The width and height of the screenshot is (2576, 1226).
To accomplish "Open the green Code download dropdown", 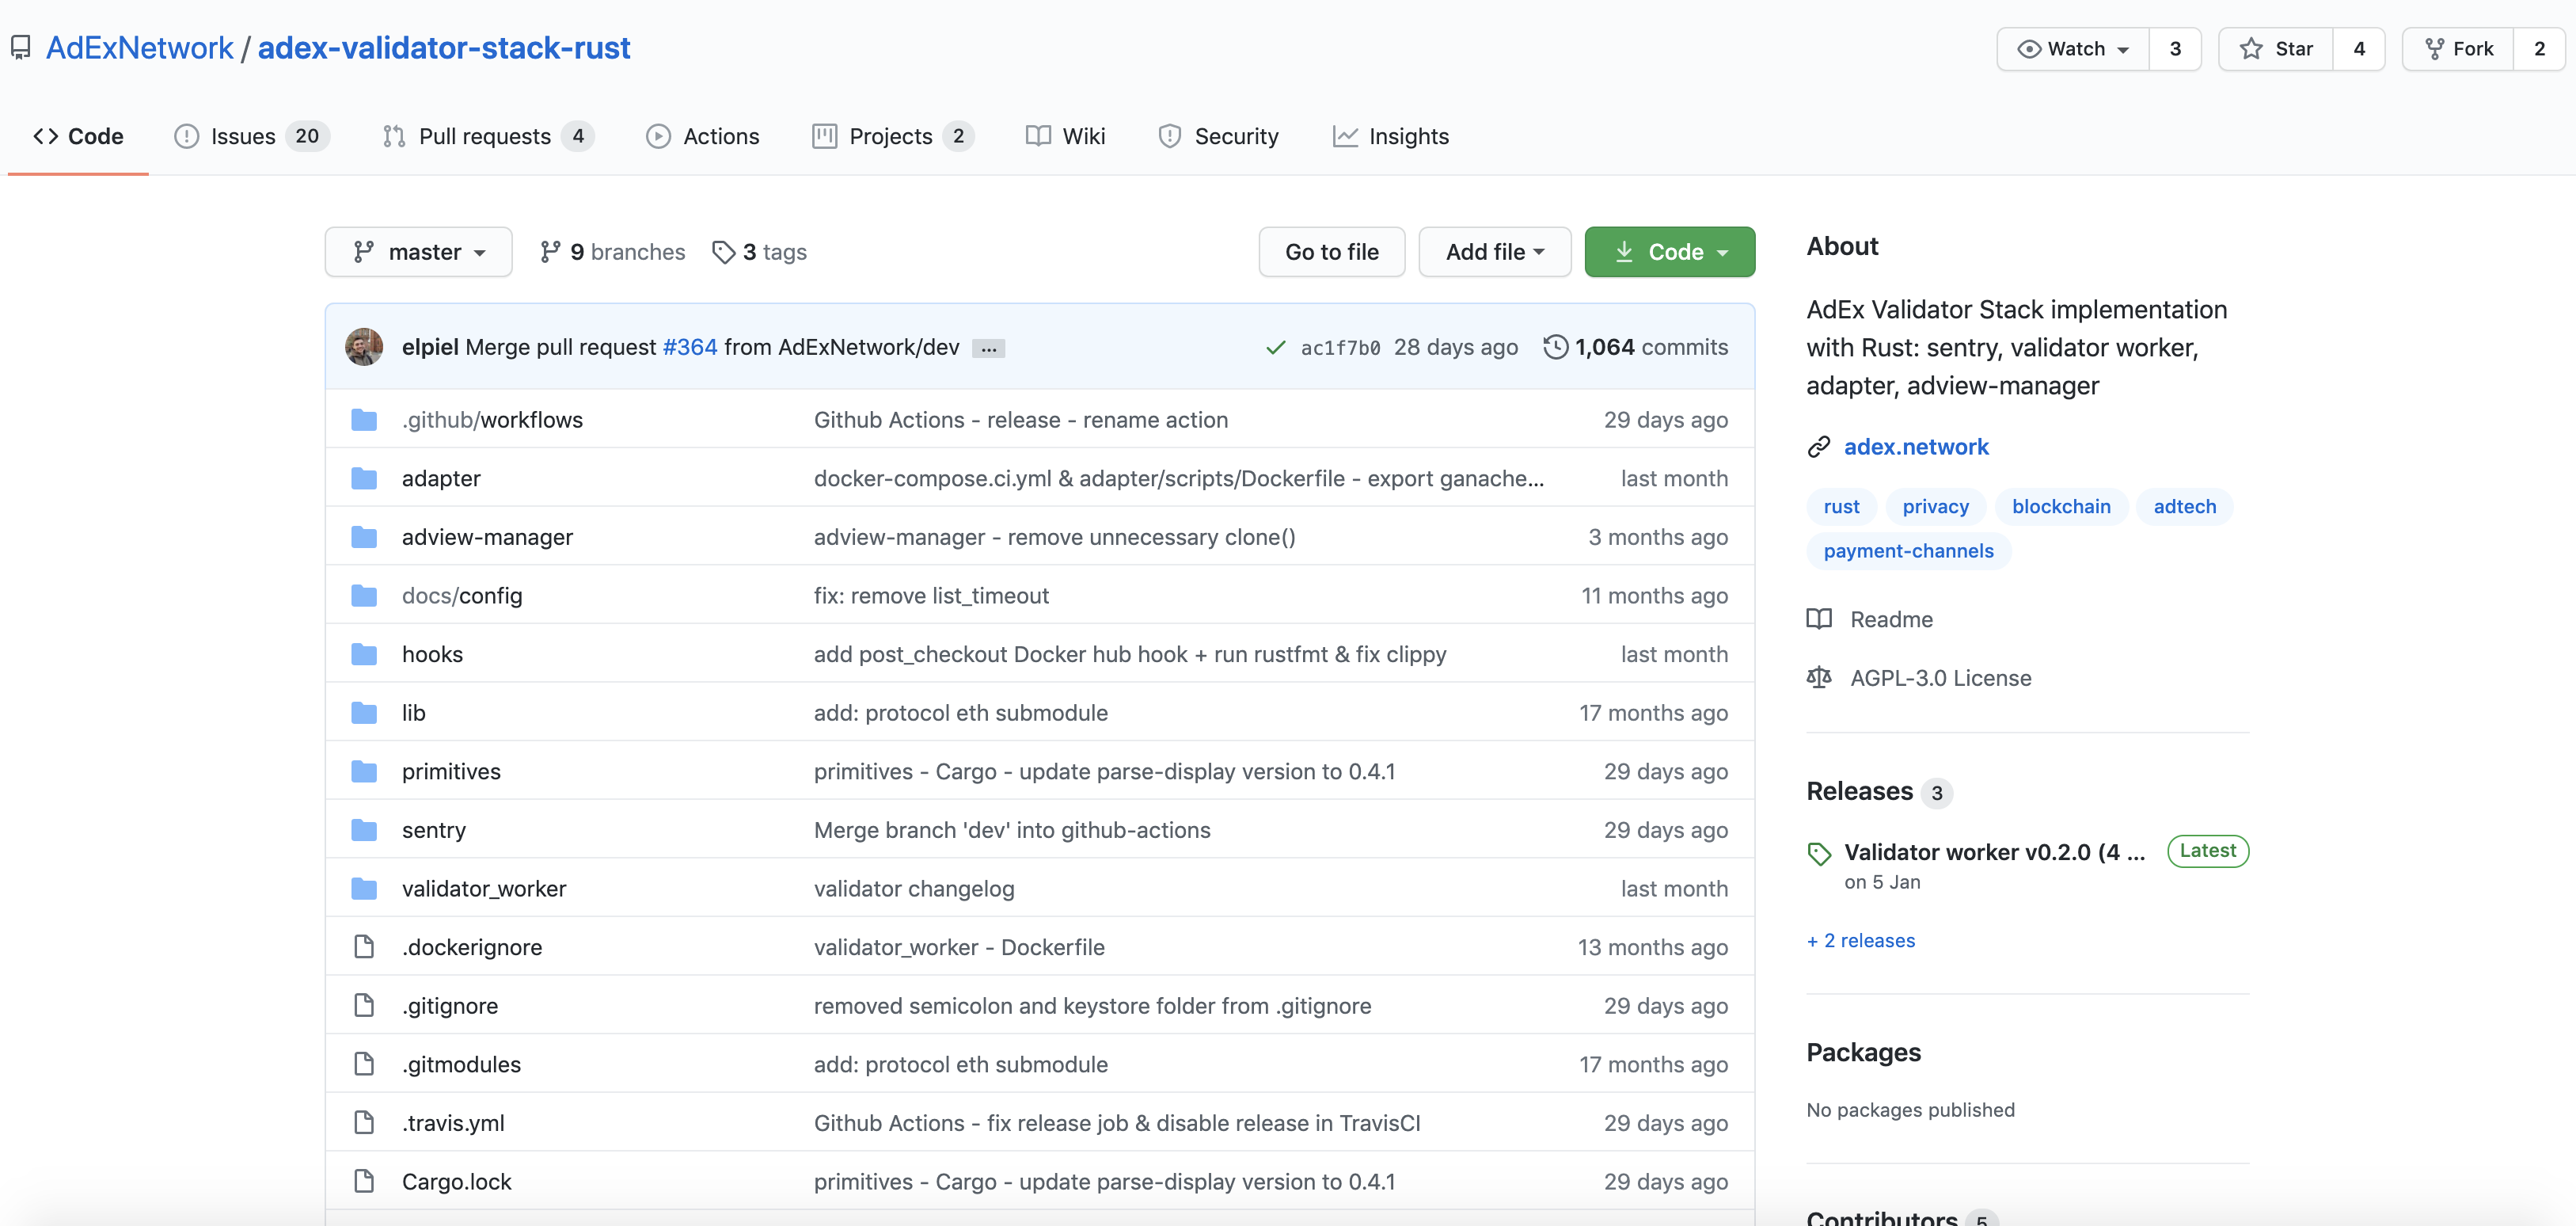I will 1669,251.
